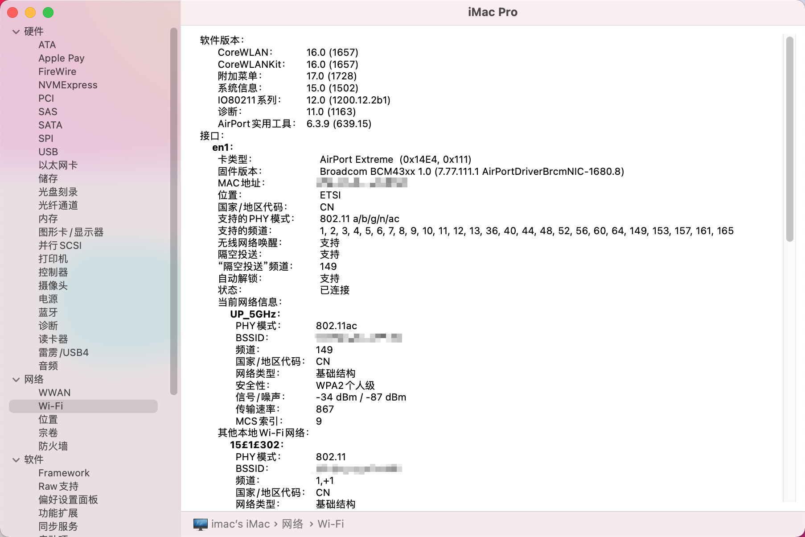Open 图形卡/显示器 in the sidebar

point(71,232)
